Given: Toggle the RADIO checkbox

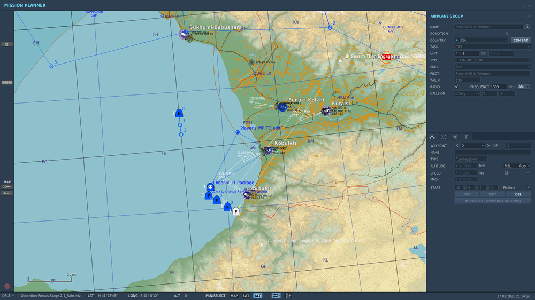Looking at the screenshot, I should (x=456, y=87).
